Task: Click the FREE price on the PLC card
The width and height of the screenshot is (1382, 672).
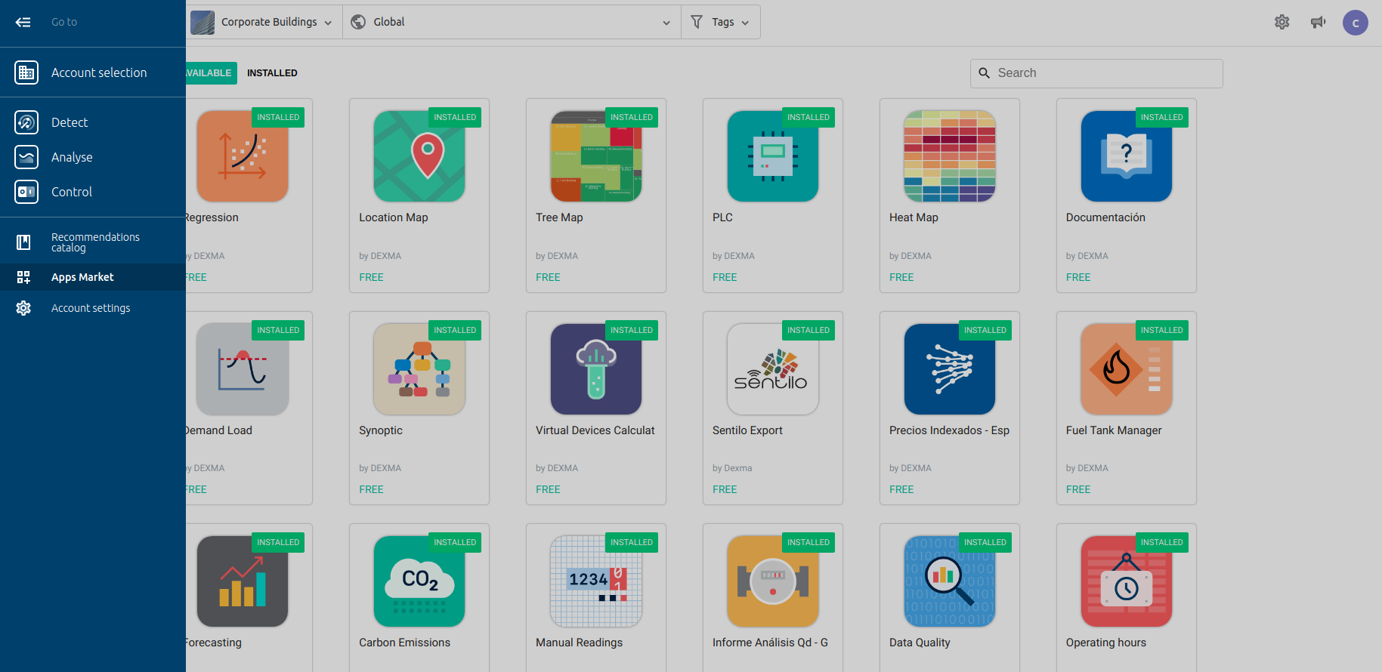Action: coord(725,277)
